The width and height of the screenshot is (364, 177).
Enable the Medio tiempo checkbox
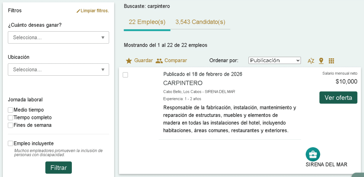click(11, 110)
